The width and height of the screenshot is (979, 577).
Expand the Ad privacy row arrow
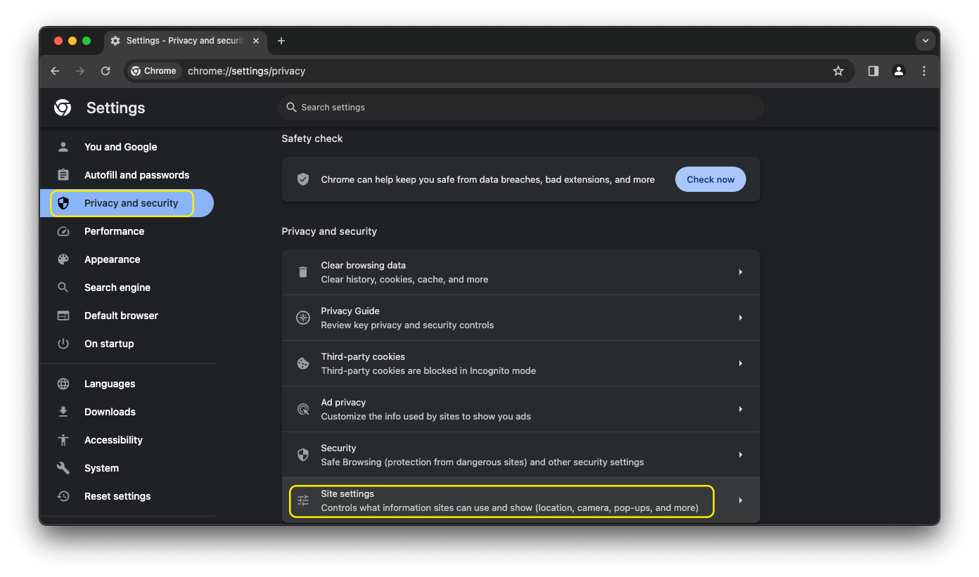[740, 409]
